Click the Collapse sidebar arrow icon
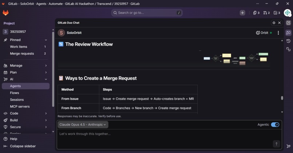Viewport: 293px width, 153px height. (x=5, y=146)
